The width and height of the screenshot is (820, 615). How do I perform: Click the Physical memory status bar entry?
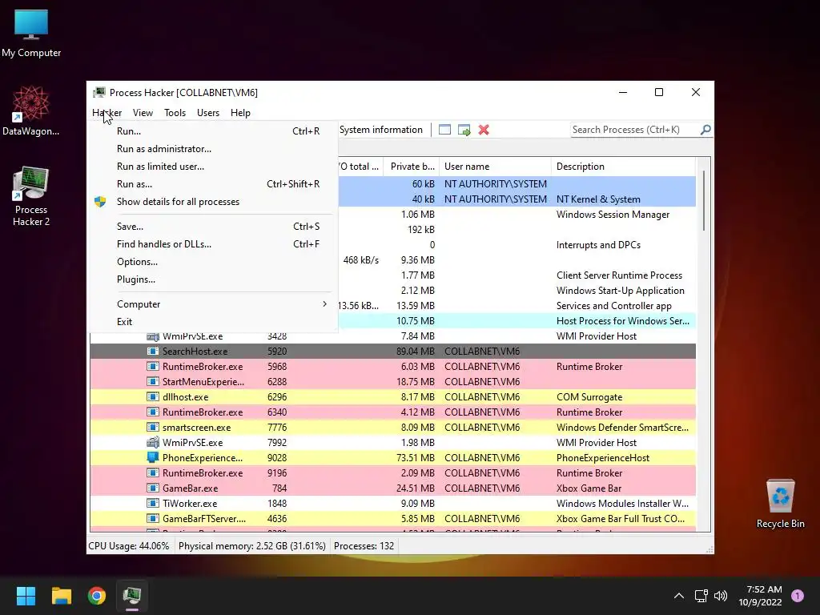point(252,546)
